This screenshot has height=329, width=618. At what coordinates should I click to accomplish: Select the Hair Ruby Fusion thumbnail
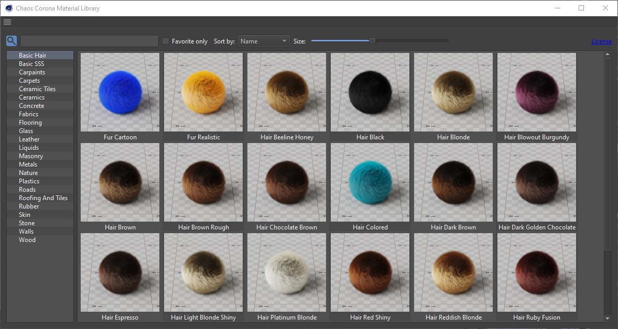pyautogui.click(x=537, y=272)
